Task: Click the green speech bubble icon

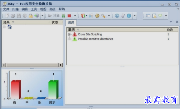Action: click(x=160, y=15)
